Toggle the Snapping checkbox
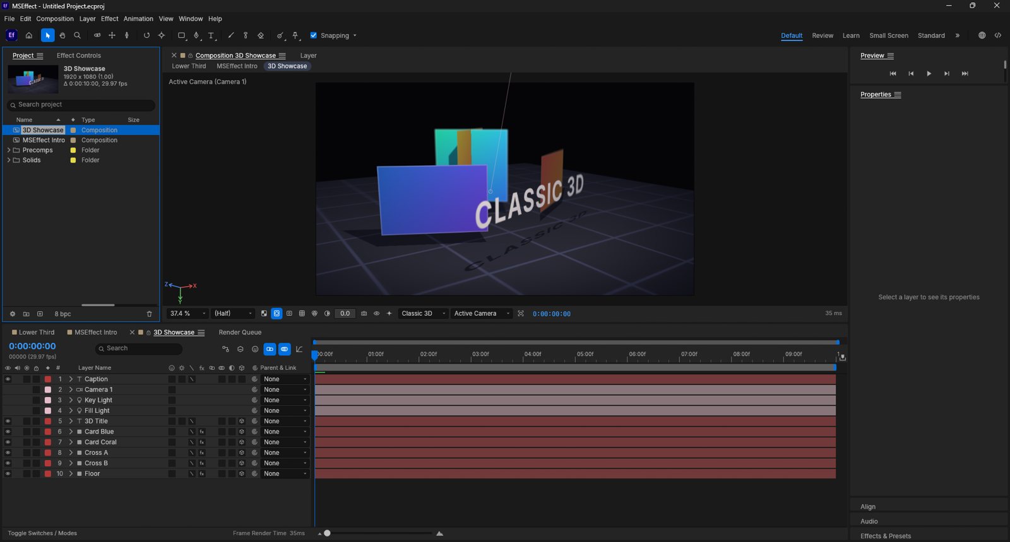The image size is (1010, 542). click(314, 35)
